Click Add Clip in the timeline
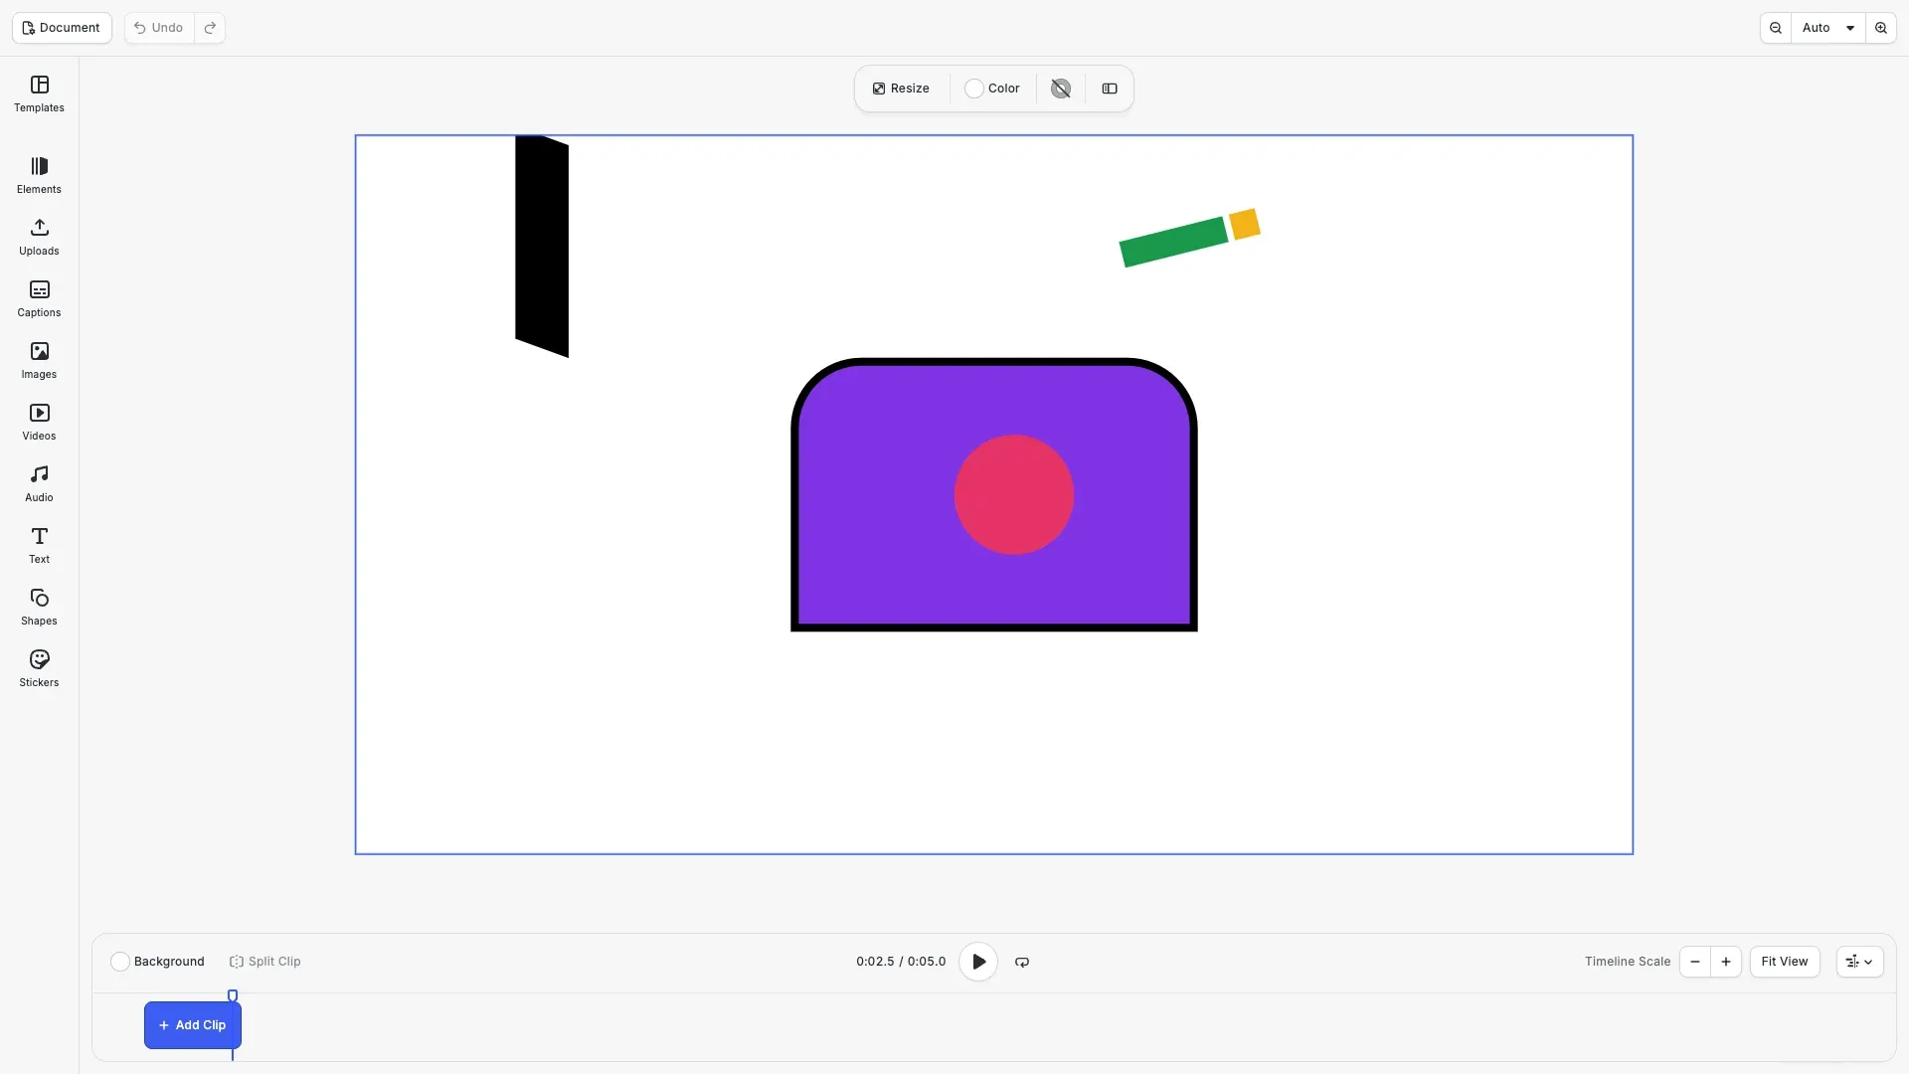1909x1074 pixels. tap(193, 1025)
